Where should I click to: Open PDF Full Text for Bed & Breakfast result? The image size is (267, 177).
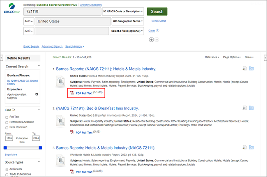coord(84,133)
